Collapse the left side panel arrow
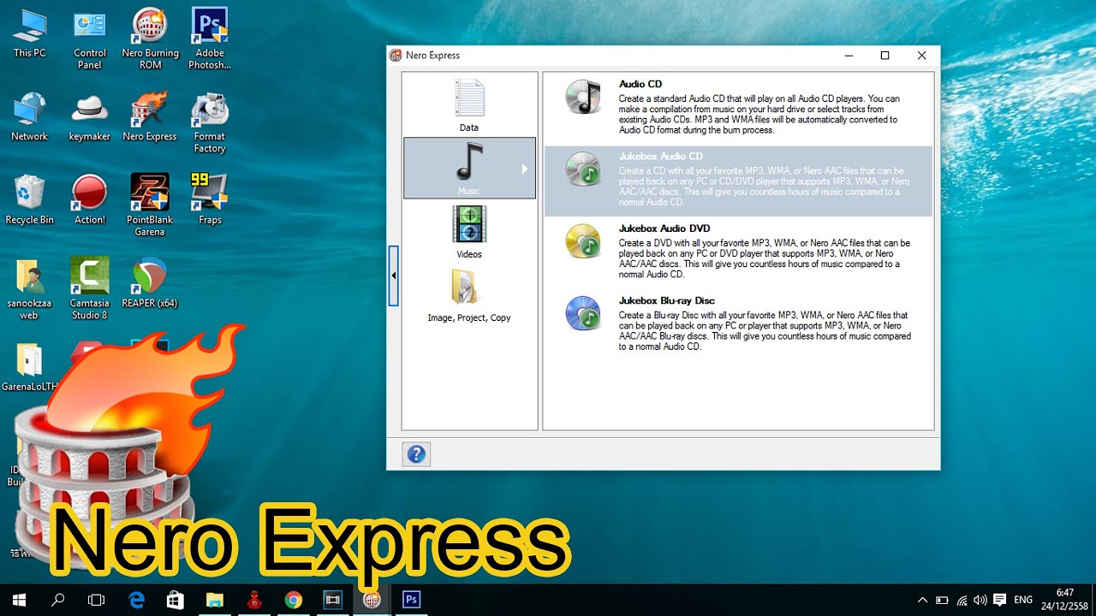 [x=394, y=275]
